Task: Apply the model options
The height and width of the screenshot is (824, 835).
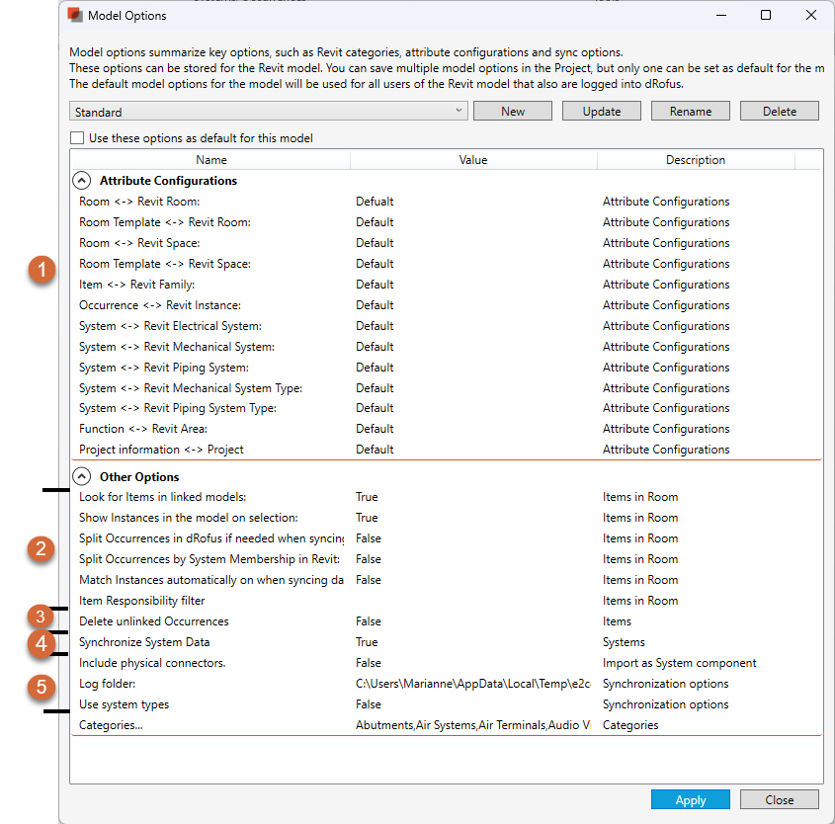Action: [x=690, y=800]
